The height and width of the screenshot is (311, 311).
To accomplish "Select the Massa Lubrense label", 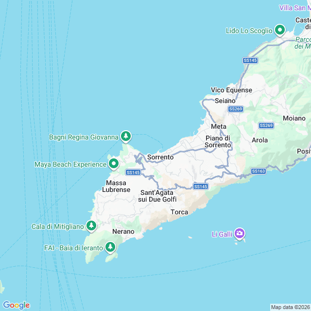I will pos(116,186).
